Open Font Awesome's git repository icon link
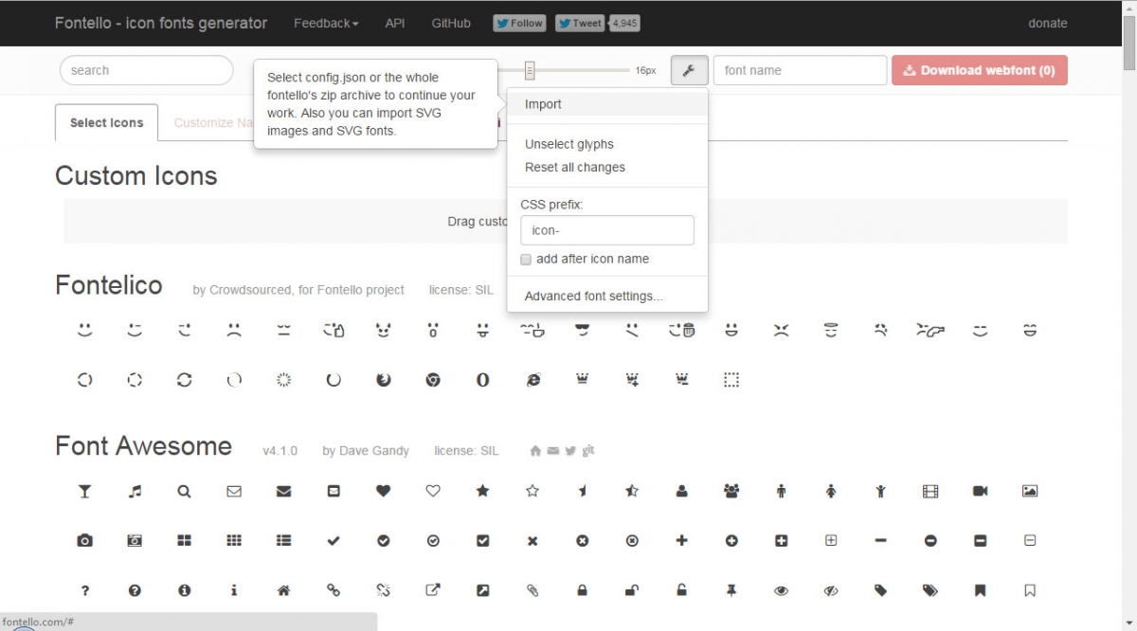 [x=588, y=451]
